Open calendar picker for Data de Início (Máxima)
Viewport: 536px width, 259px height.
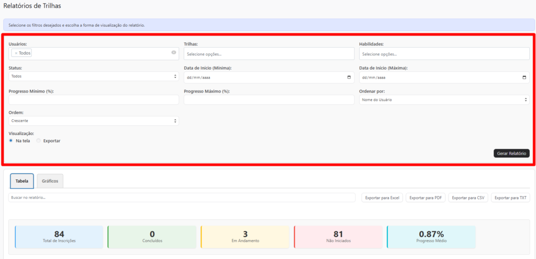click(x=524, y=77)
